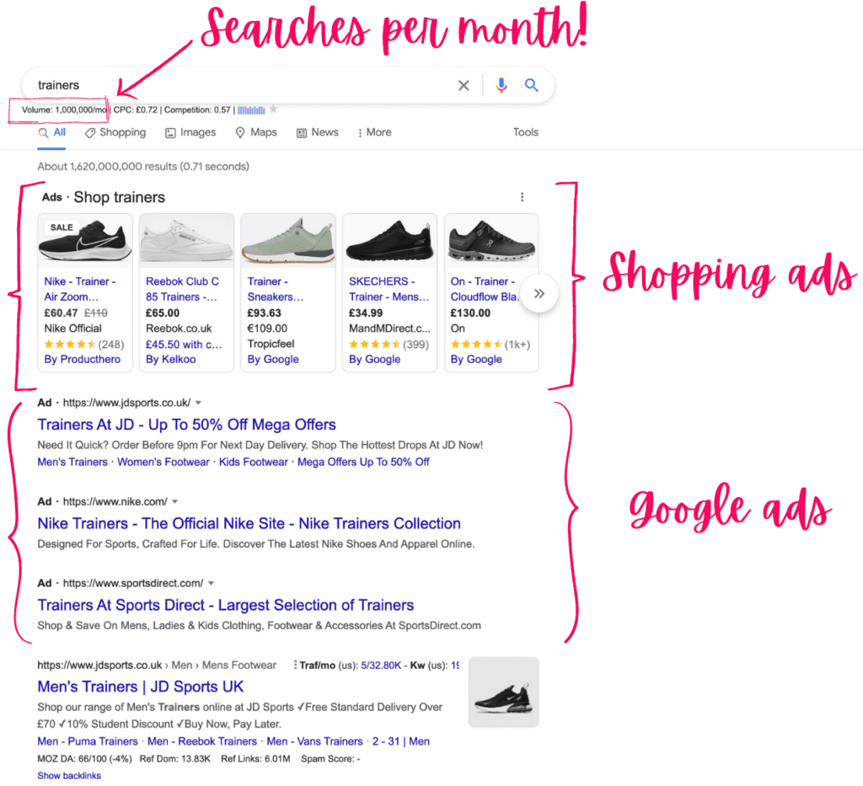The width and height of the screenshot is (863, 786).
Task: Switch to the Maps tab
Action: [256, 132]
